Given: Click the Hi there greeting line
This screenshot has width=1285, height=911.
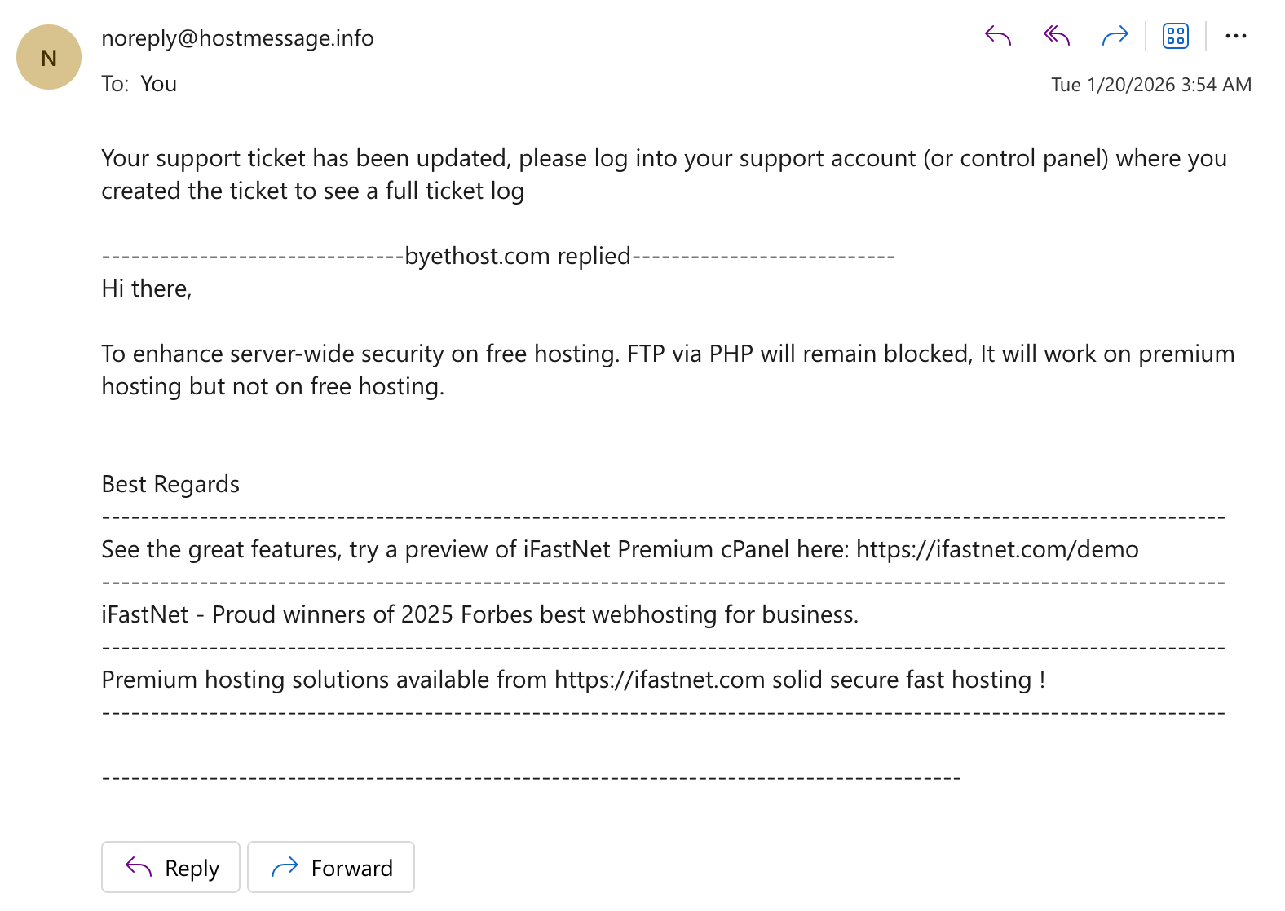Looking at the screenshot, I should point(147,288).
